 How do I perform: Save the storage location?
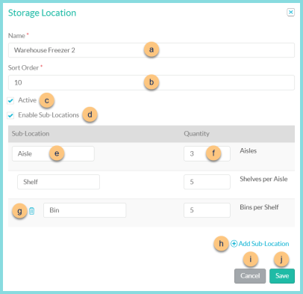click(x=282, y=276)
